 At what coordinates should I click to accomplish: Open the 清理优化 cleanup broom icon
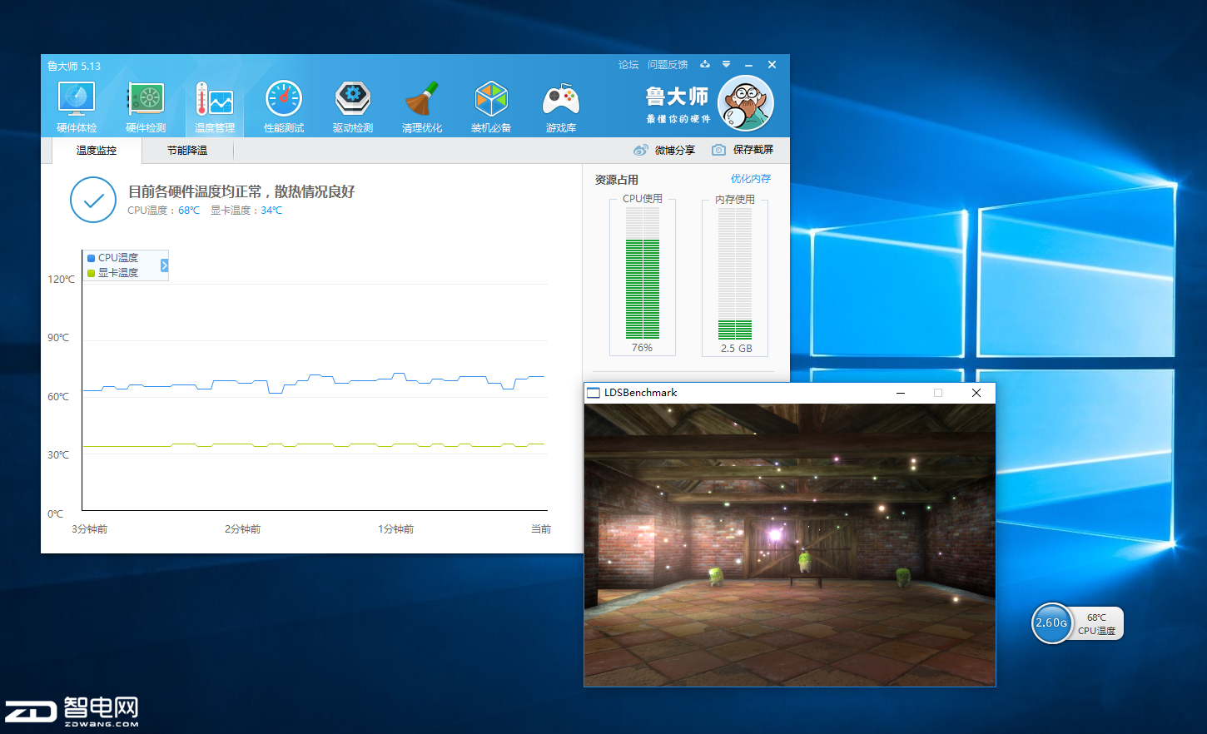pyautogui.click(x=422, y=107)
